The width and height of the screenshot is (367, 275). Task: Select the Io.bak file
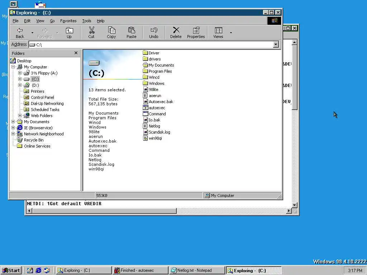[x=152, y=120]
